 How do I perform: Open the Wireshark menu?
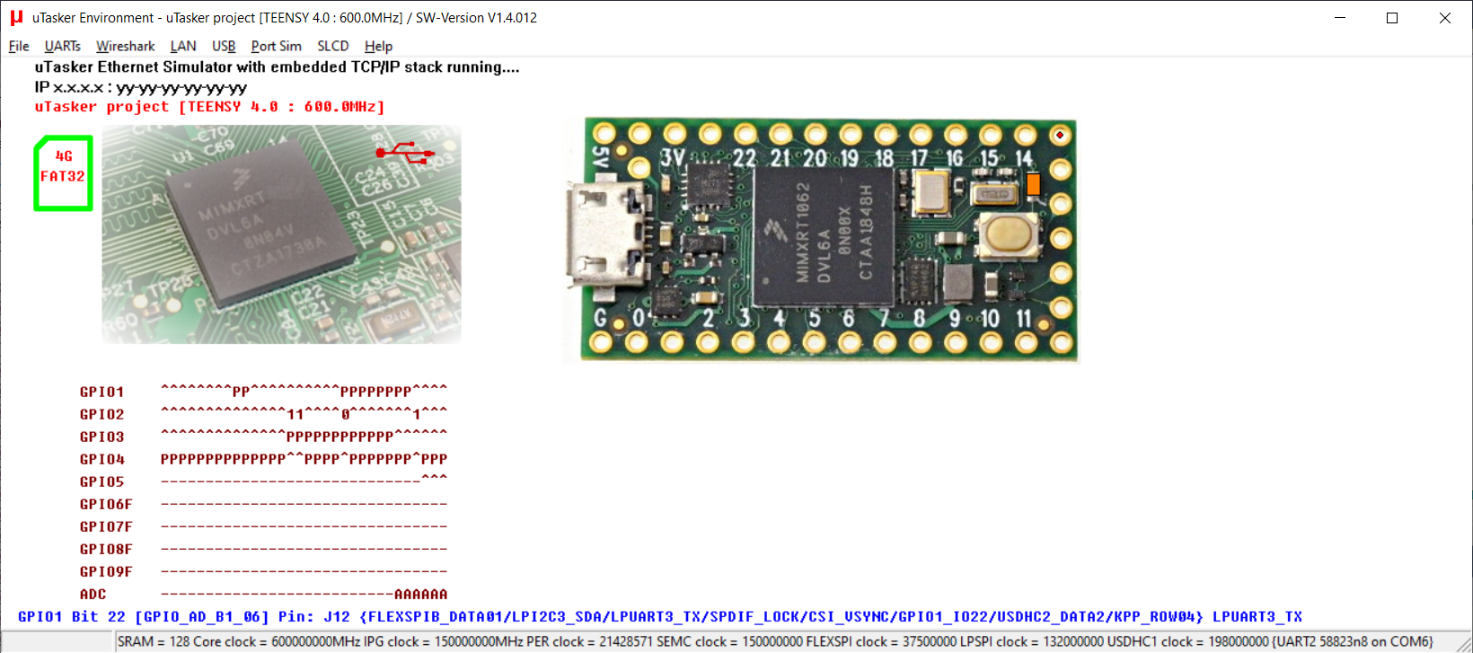tap(125, 46)
